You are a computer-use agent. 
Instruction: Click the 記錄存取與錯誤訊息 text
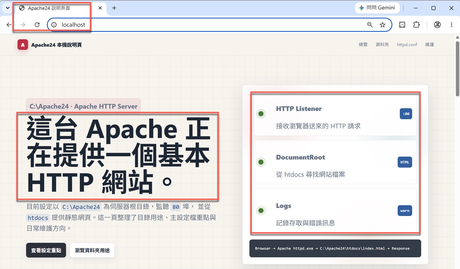tap(306, 223)
